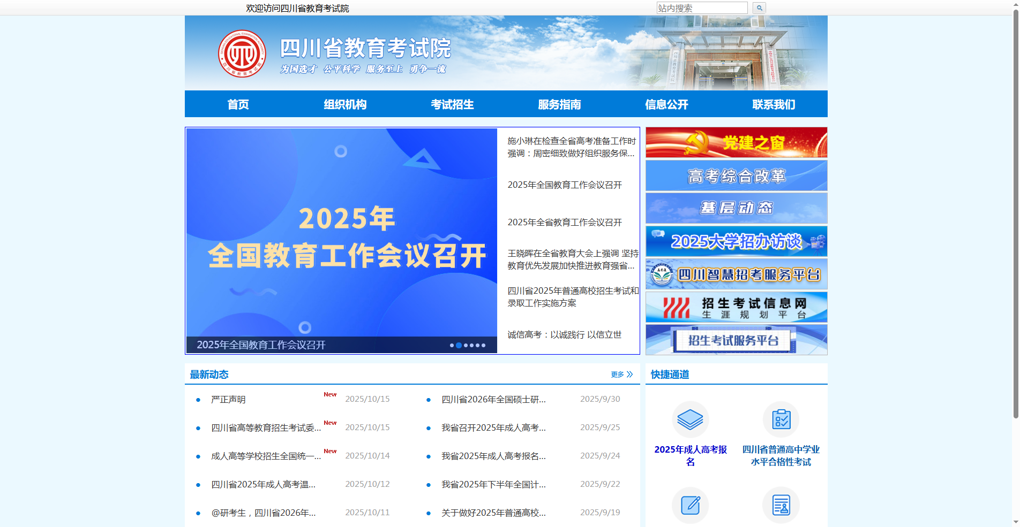Open the 2025大学招办访谈 banner

pos(736,241)
